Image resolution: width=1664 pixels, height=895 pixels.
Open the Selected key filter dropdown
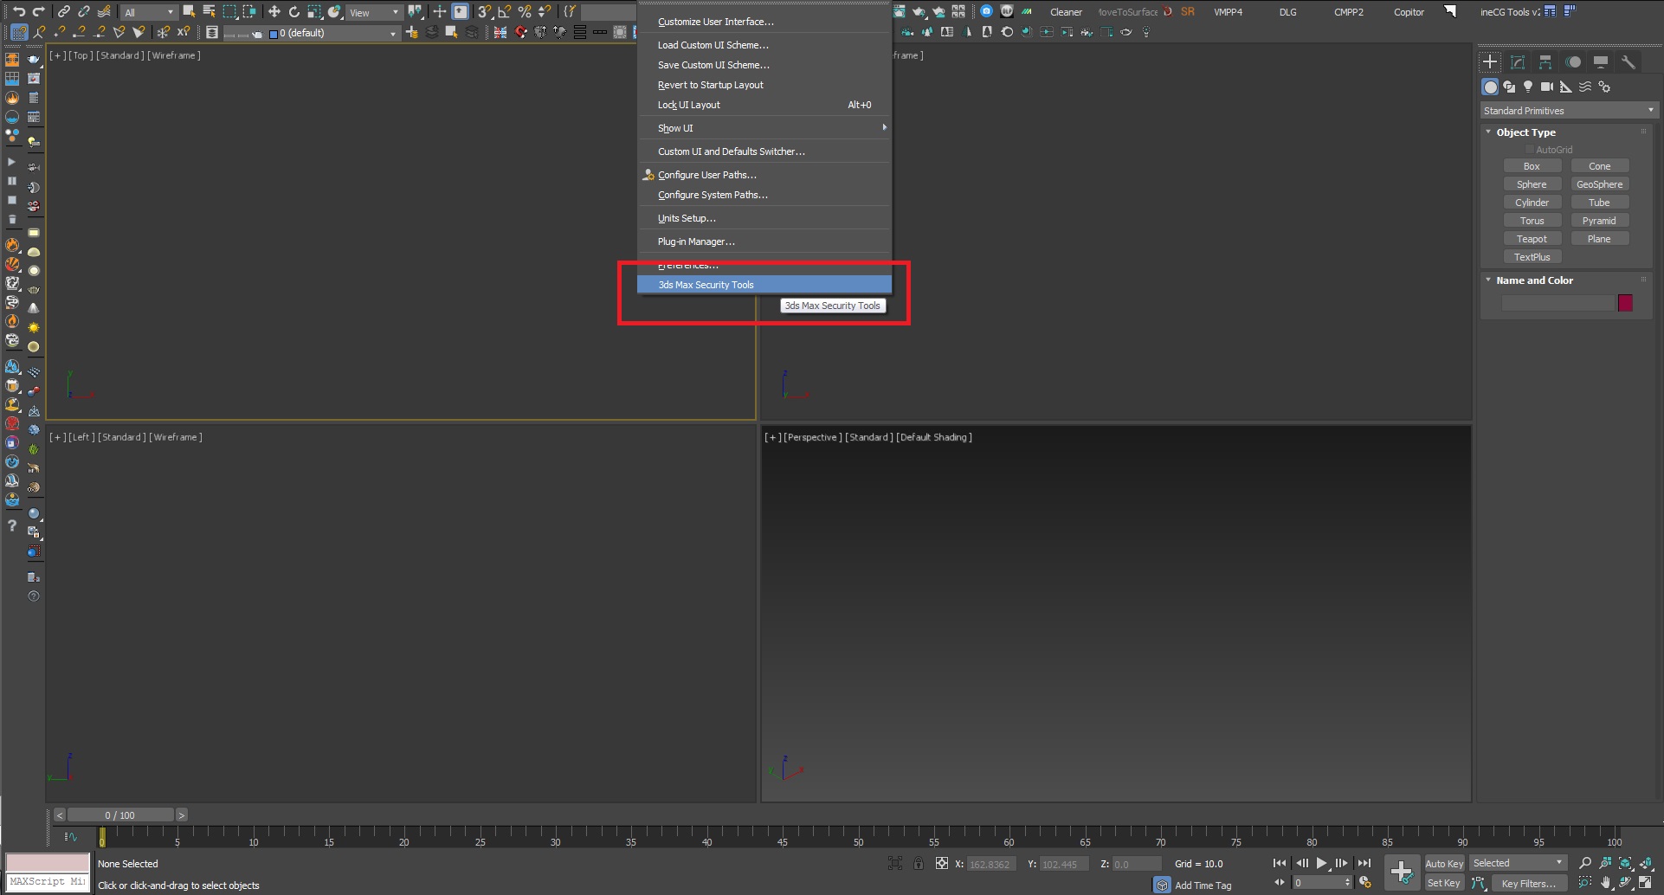(x=1518, y=862)
